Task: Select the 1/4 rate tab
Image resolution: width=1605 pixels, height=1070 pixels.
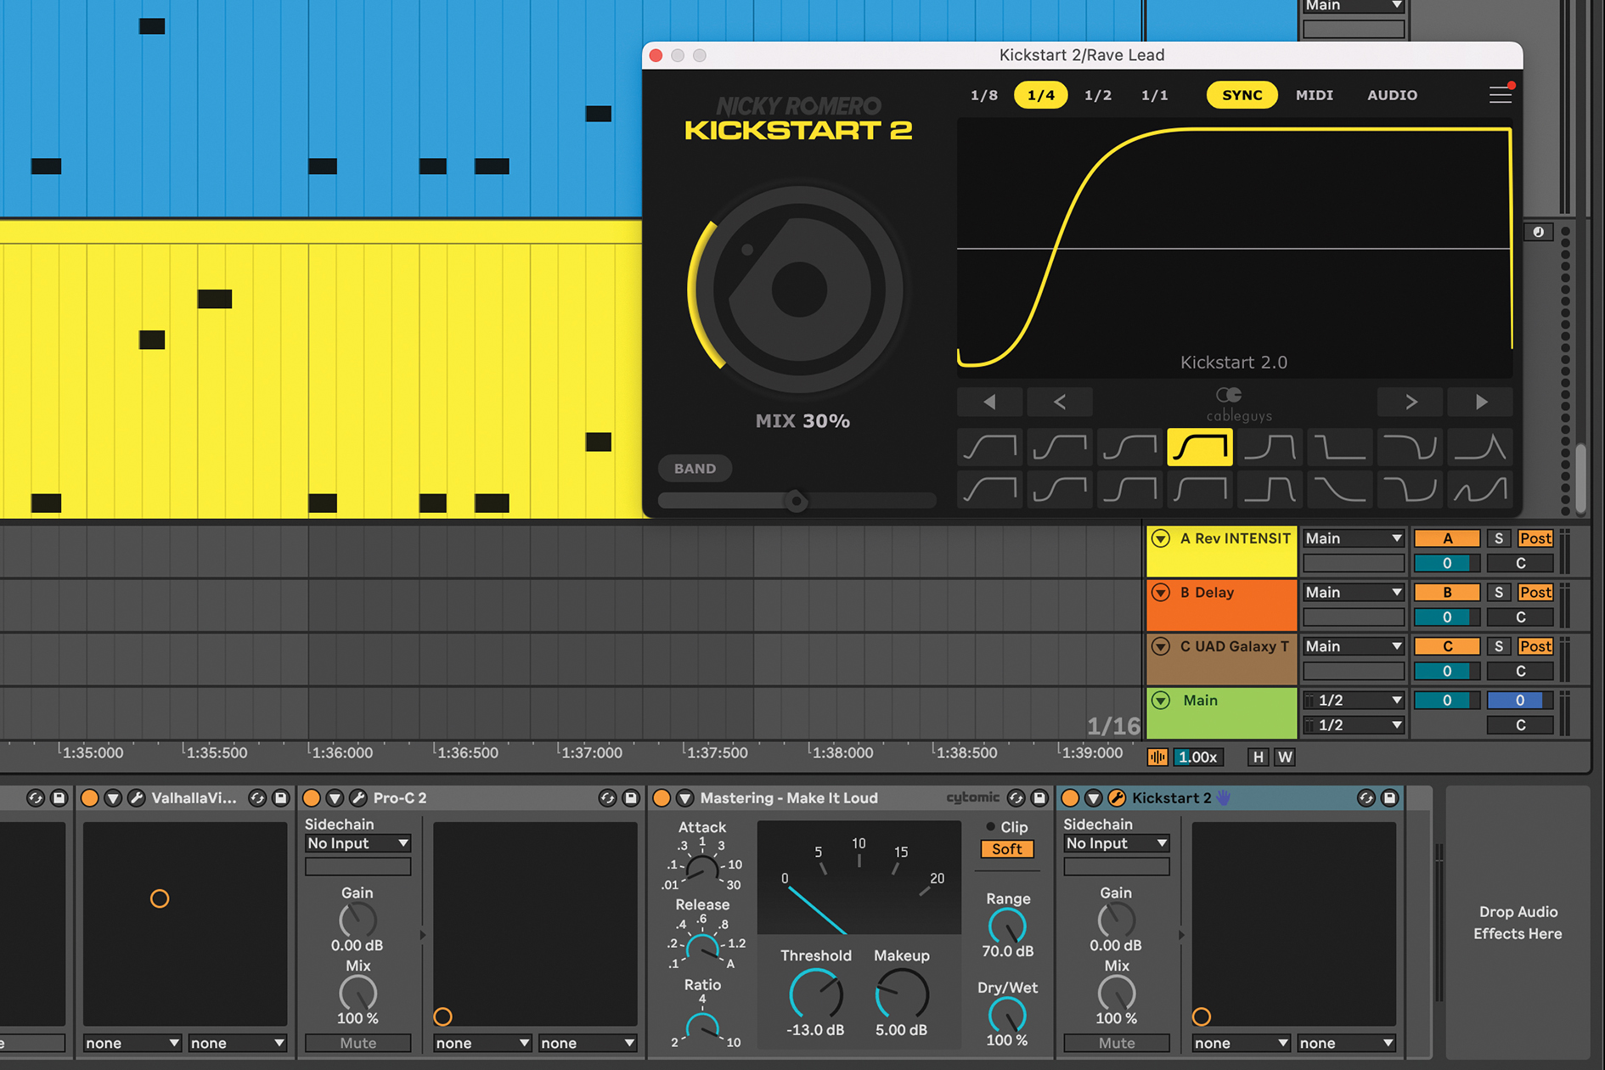Action: (x=1041, y=95)
